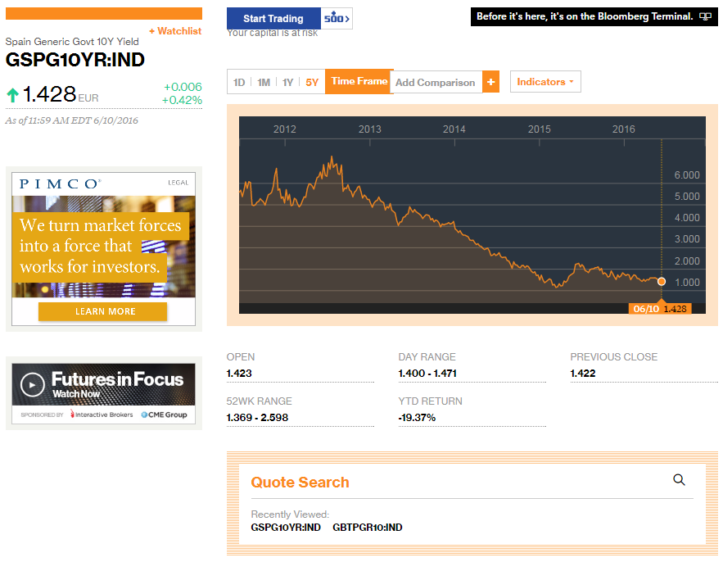
Task: Click the Quote Search magnifier icon
Action: tap(679, 480)
